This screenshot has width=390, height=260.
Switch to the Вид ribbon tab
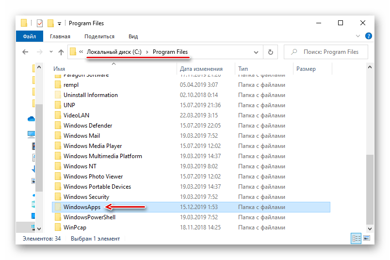133,36
